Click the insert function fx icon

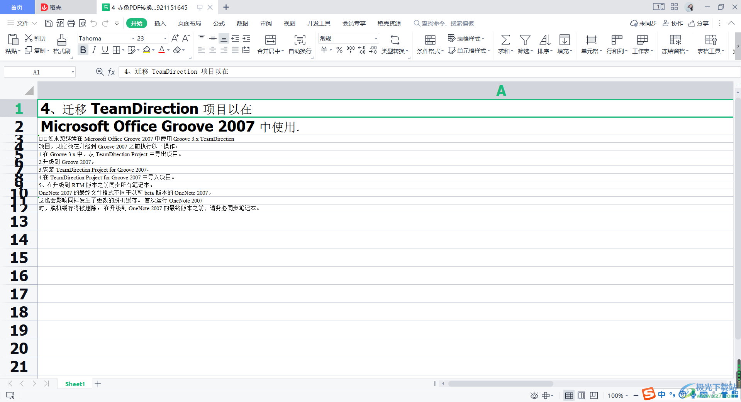(x=111, y=72)
